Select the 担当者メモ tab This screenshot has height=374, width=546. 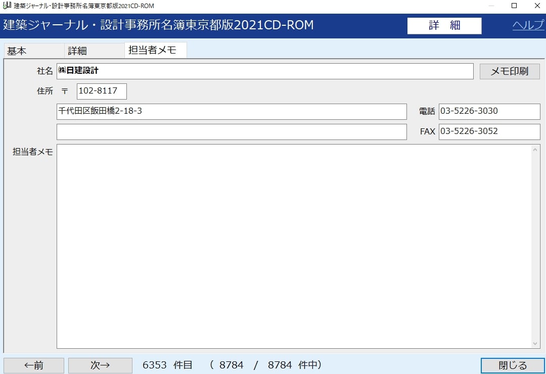[153, 51]
